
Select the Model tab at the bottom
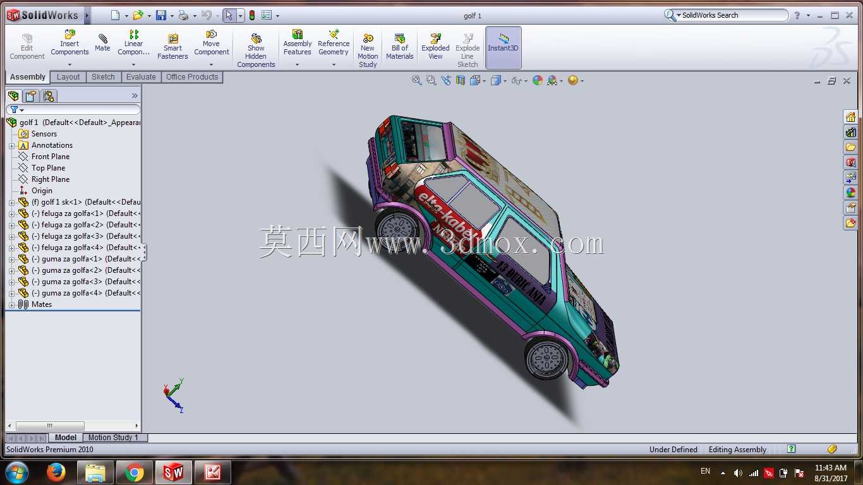(x=66, y=438)
